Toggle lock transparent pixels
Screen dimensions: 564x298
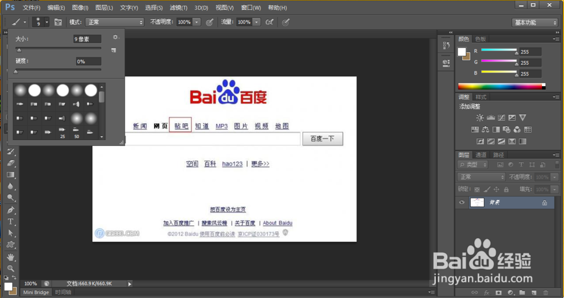point(477,189)
